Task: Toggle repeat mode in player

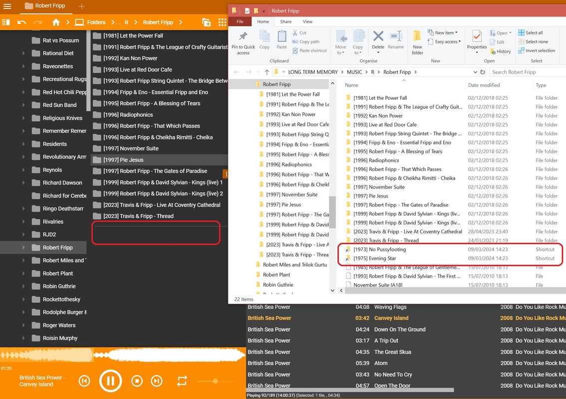Action: 182,381
